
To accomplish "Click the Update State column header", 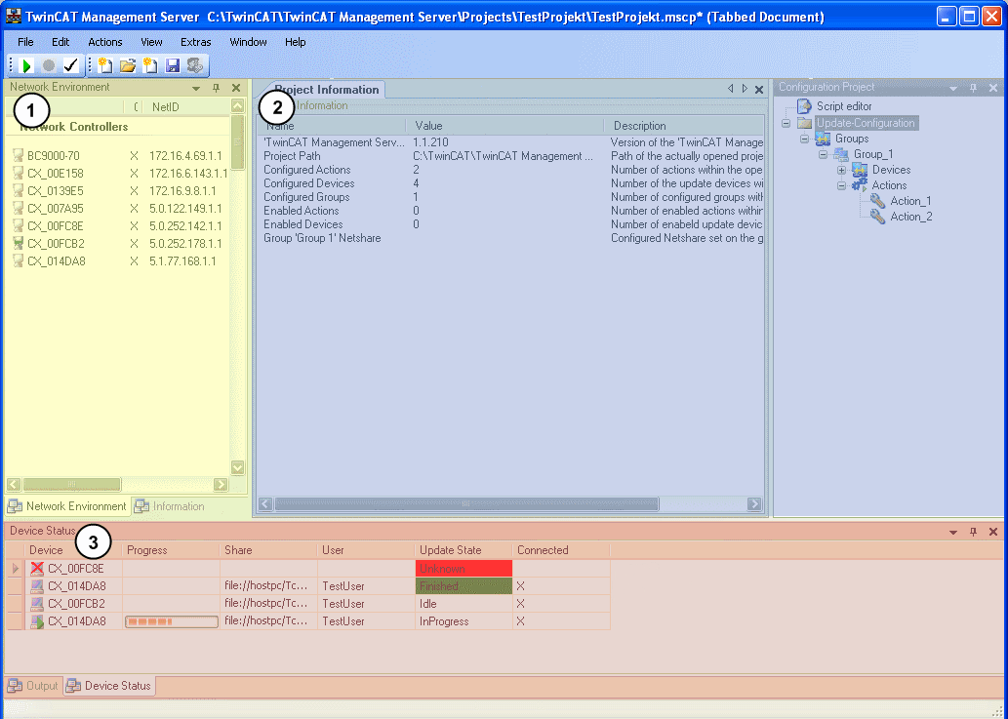I will click(464, 550).
